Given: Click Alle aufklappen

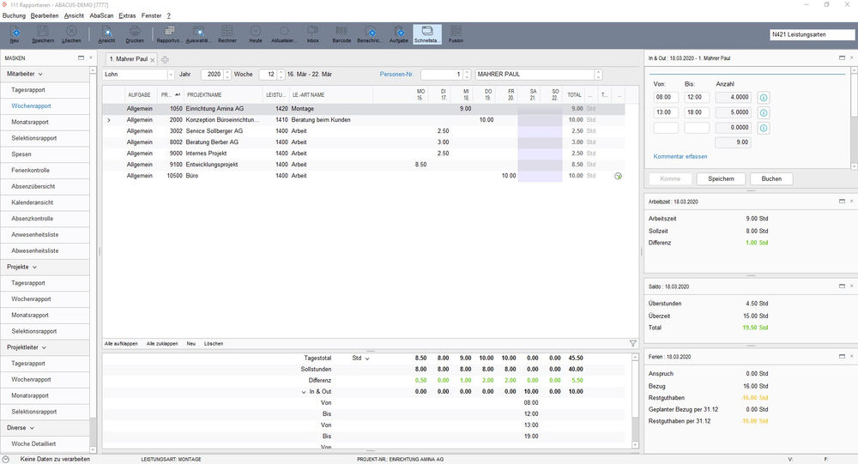Looking at the screenshot, I should coord(121,344).
